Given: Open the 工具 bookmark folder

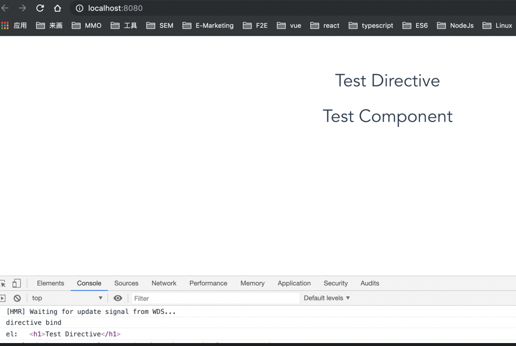Looking at the screenshot, I should coord(124,25).
